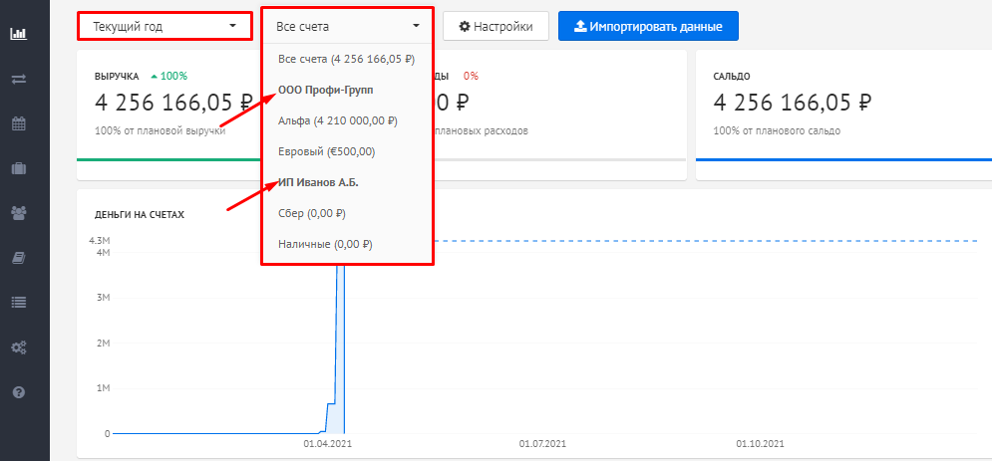Click 100% от плановой выручки text
Image resolution: width=992 pixels, height=461 pixels.
160,131
